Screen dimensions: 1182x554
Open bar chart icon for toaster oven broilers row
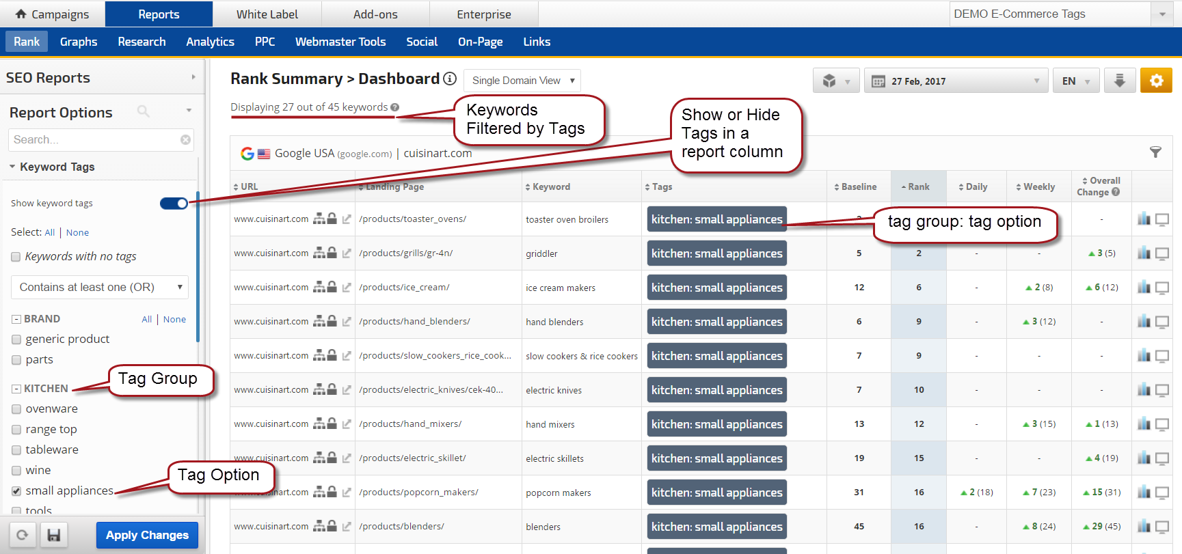coord(1144,219)
